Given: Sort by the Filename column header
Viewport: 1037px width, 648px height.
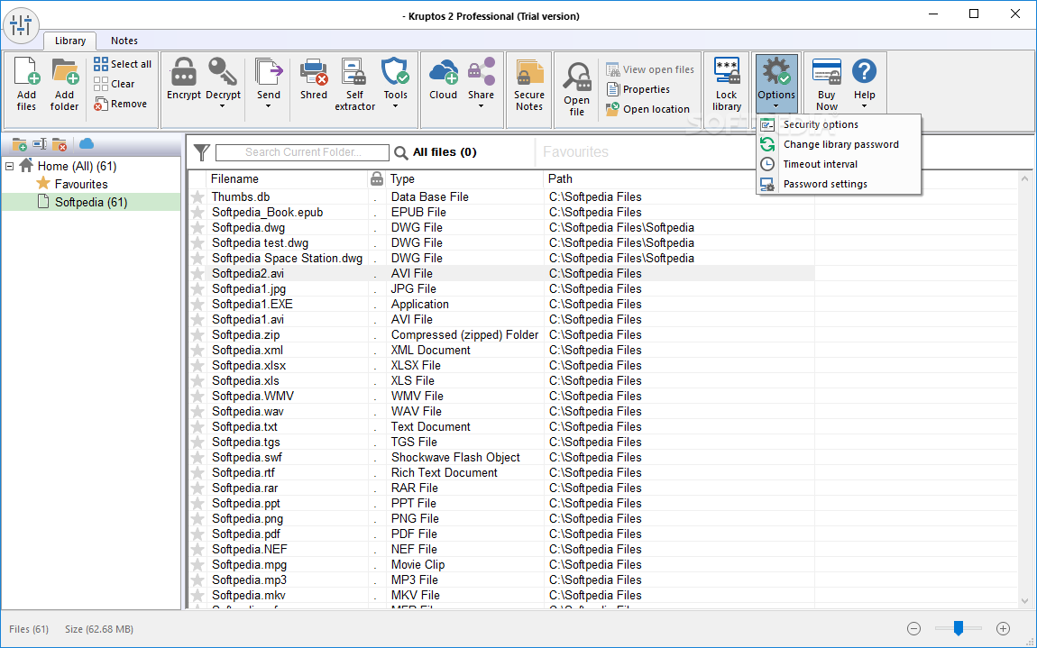Looking at the screenshot, I should pos(288,179).
